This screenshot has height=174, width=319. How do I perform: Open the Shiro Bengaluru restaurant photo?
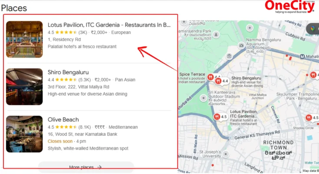(24, 87)
